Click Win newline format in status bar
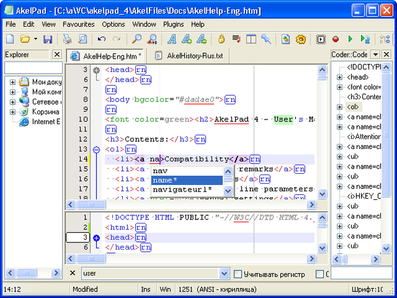Viewport: 397px width, 298px height. coord(165,290)
